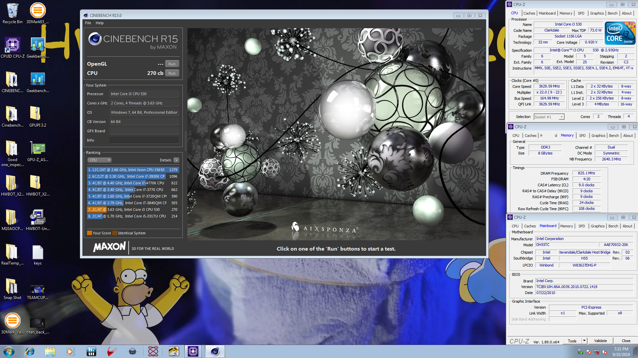Open Bench tab in bottom CPU-Z window
The width and height of the screenshot is (638, 358).
[613, 226]
